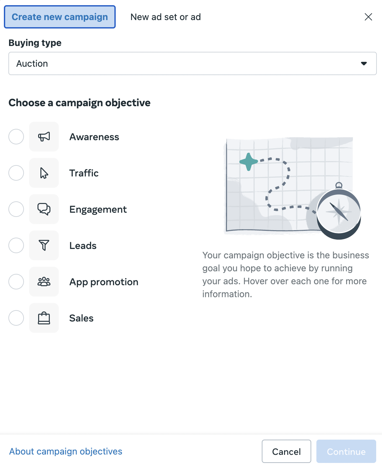Click the Traffic cursor arrow icon
The image size is (382, 472).
[44, 173]
